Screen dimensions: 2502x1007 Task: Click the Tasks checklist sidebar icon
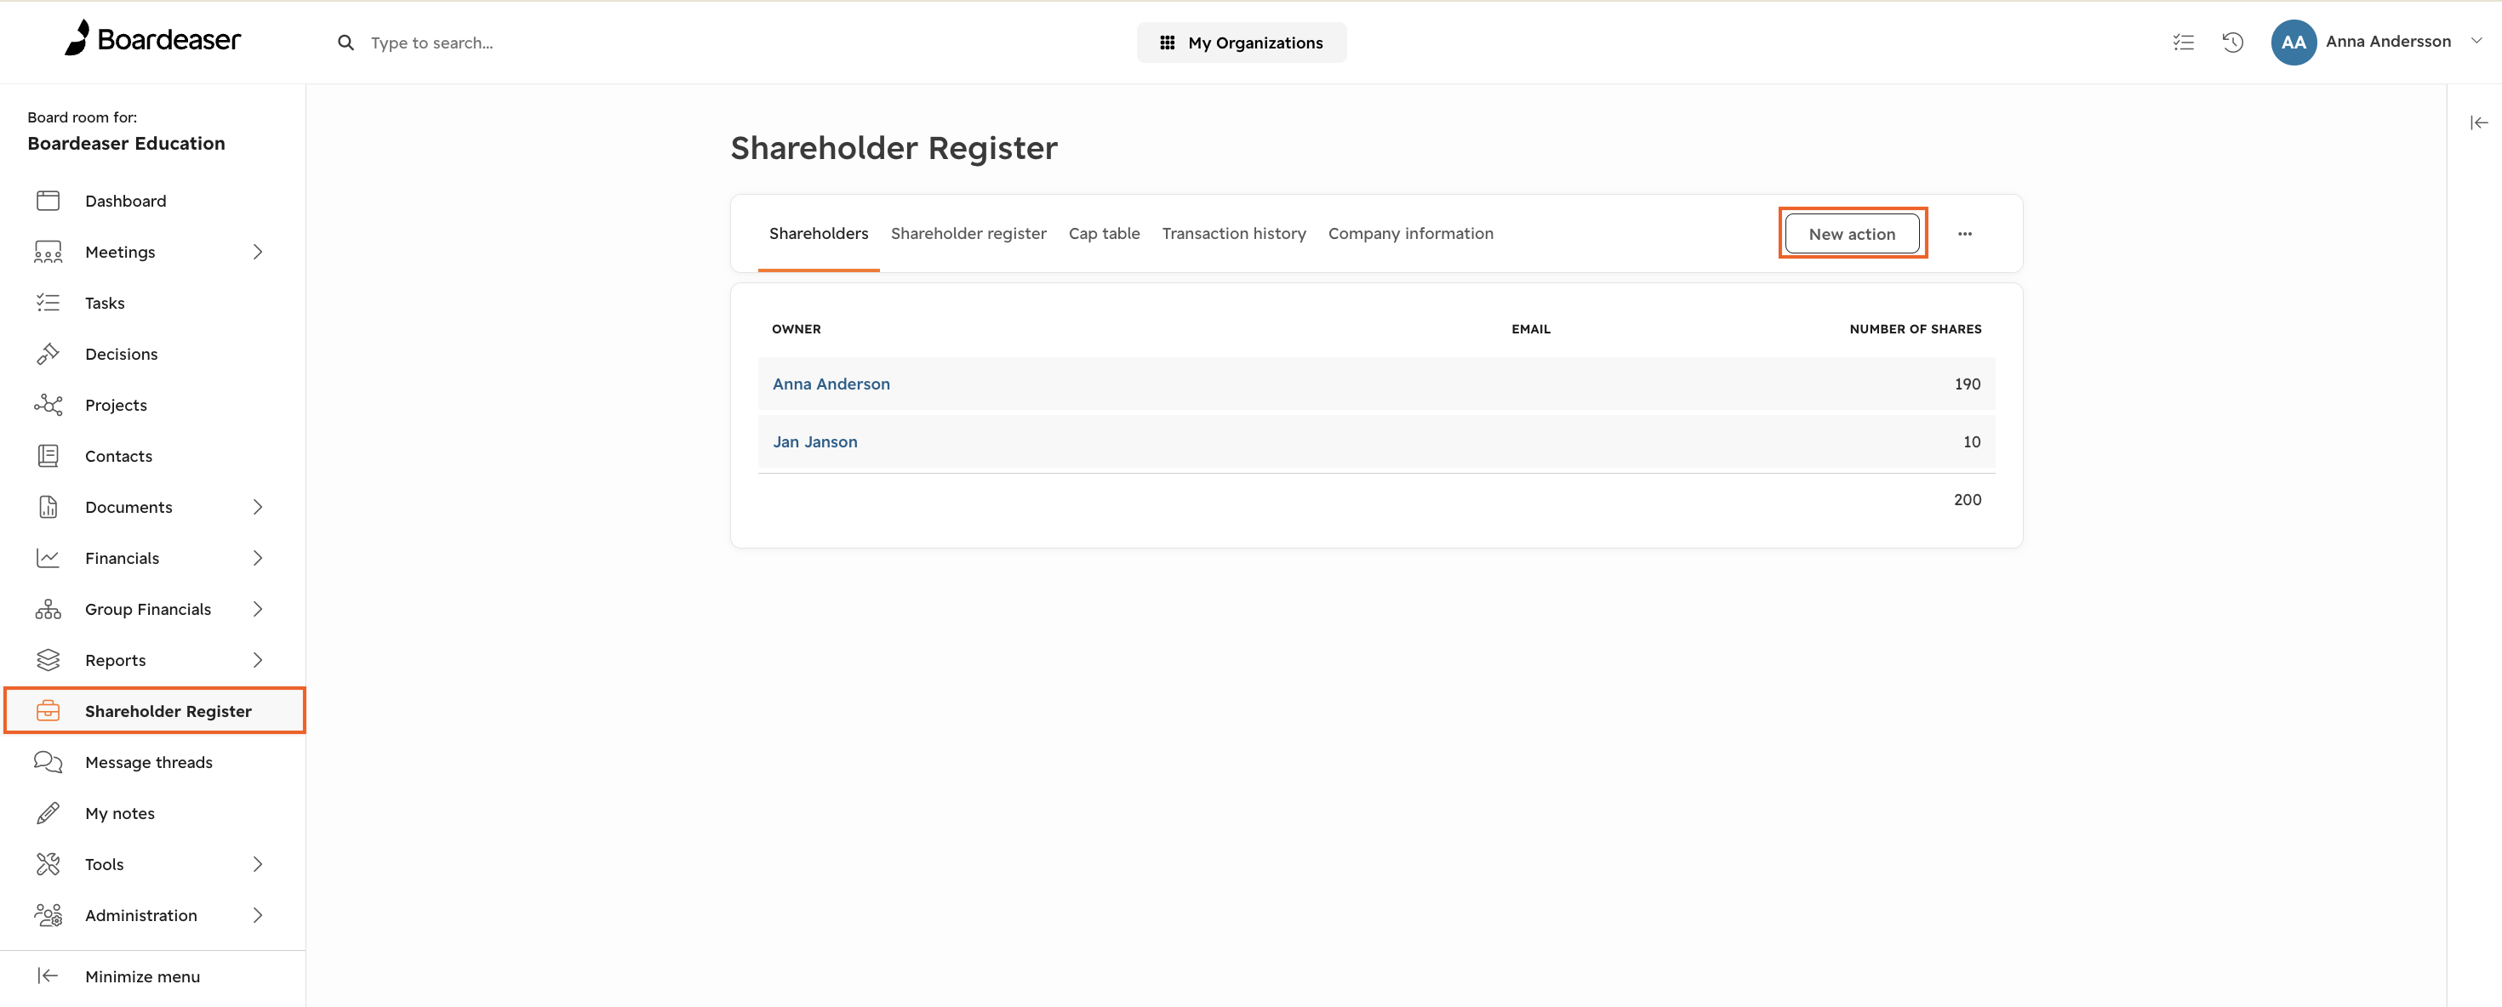[x=48, y=303]
